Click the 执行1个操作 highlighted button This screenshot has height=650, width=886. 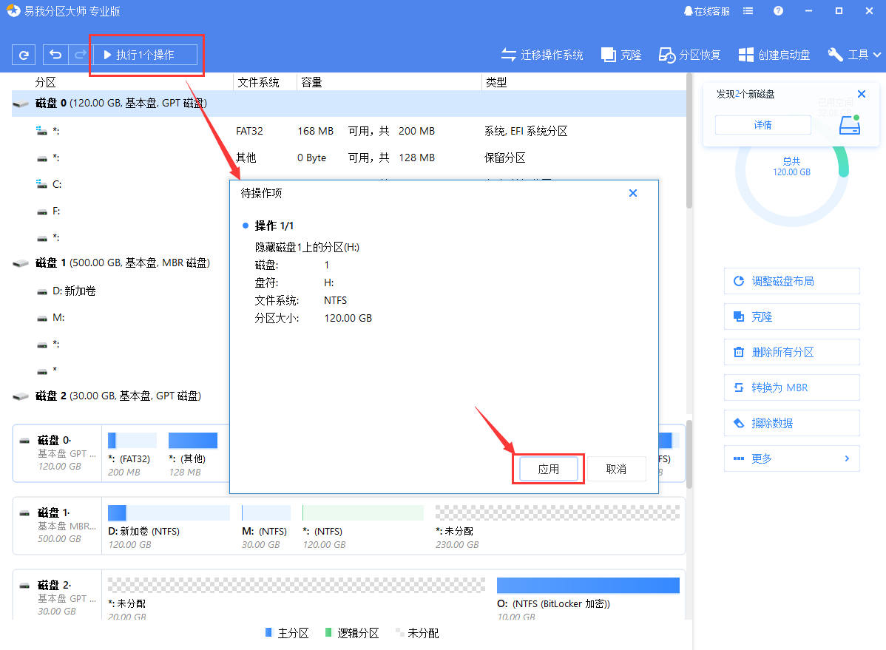pyautogui.click(x=146, y=54)
